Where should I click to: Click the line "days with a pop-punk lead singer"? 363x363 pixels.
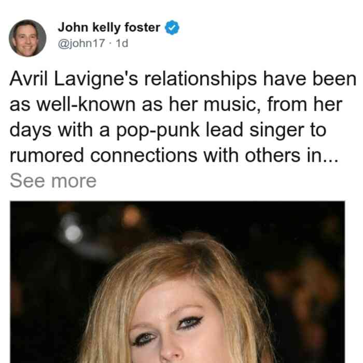point(168,130)
